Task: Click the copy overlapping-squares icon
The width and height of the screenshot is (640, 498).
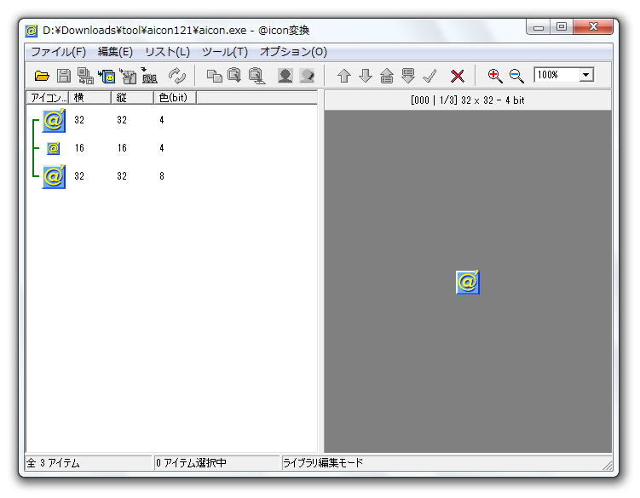Action: [x=214, y=76]
